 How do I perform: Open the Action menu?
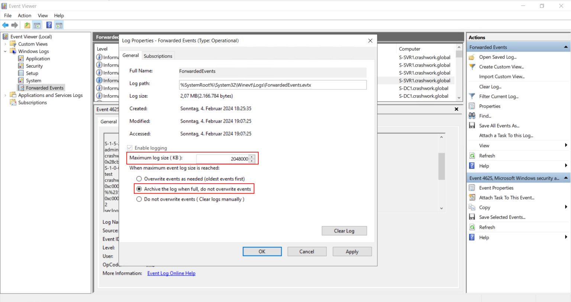click(25, 16)
